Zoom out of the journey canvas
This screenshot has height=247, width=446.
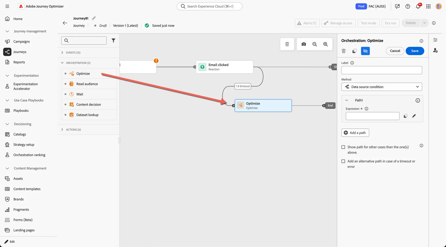pyautogui.click(x=315, y=44)
